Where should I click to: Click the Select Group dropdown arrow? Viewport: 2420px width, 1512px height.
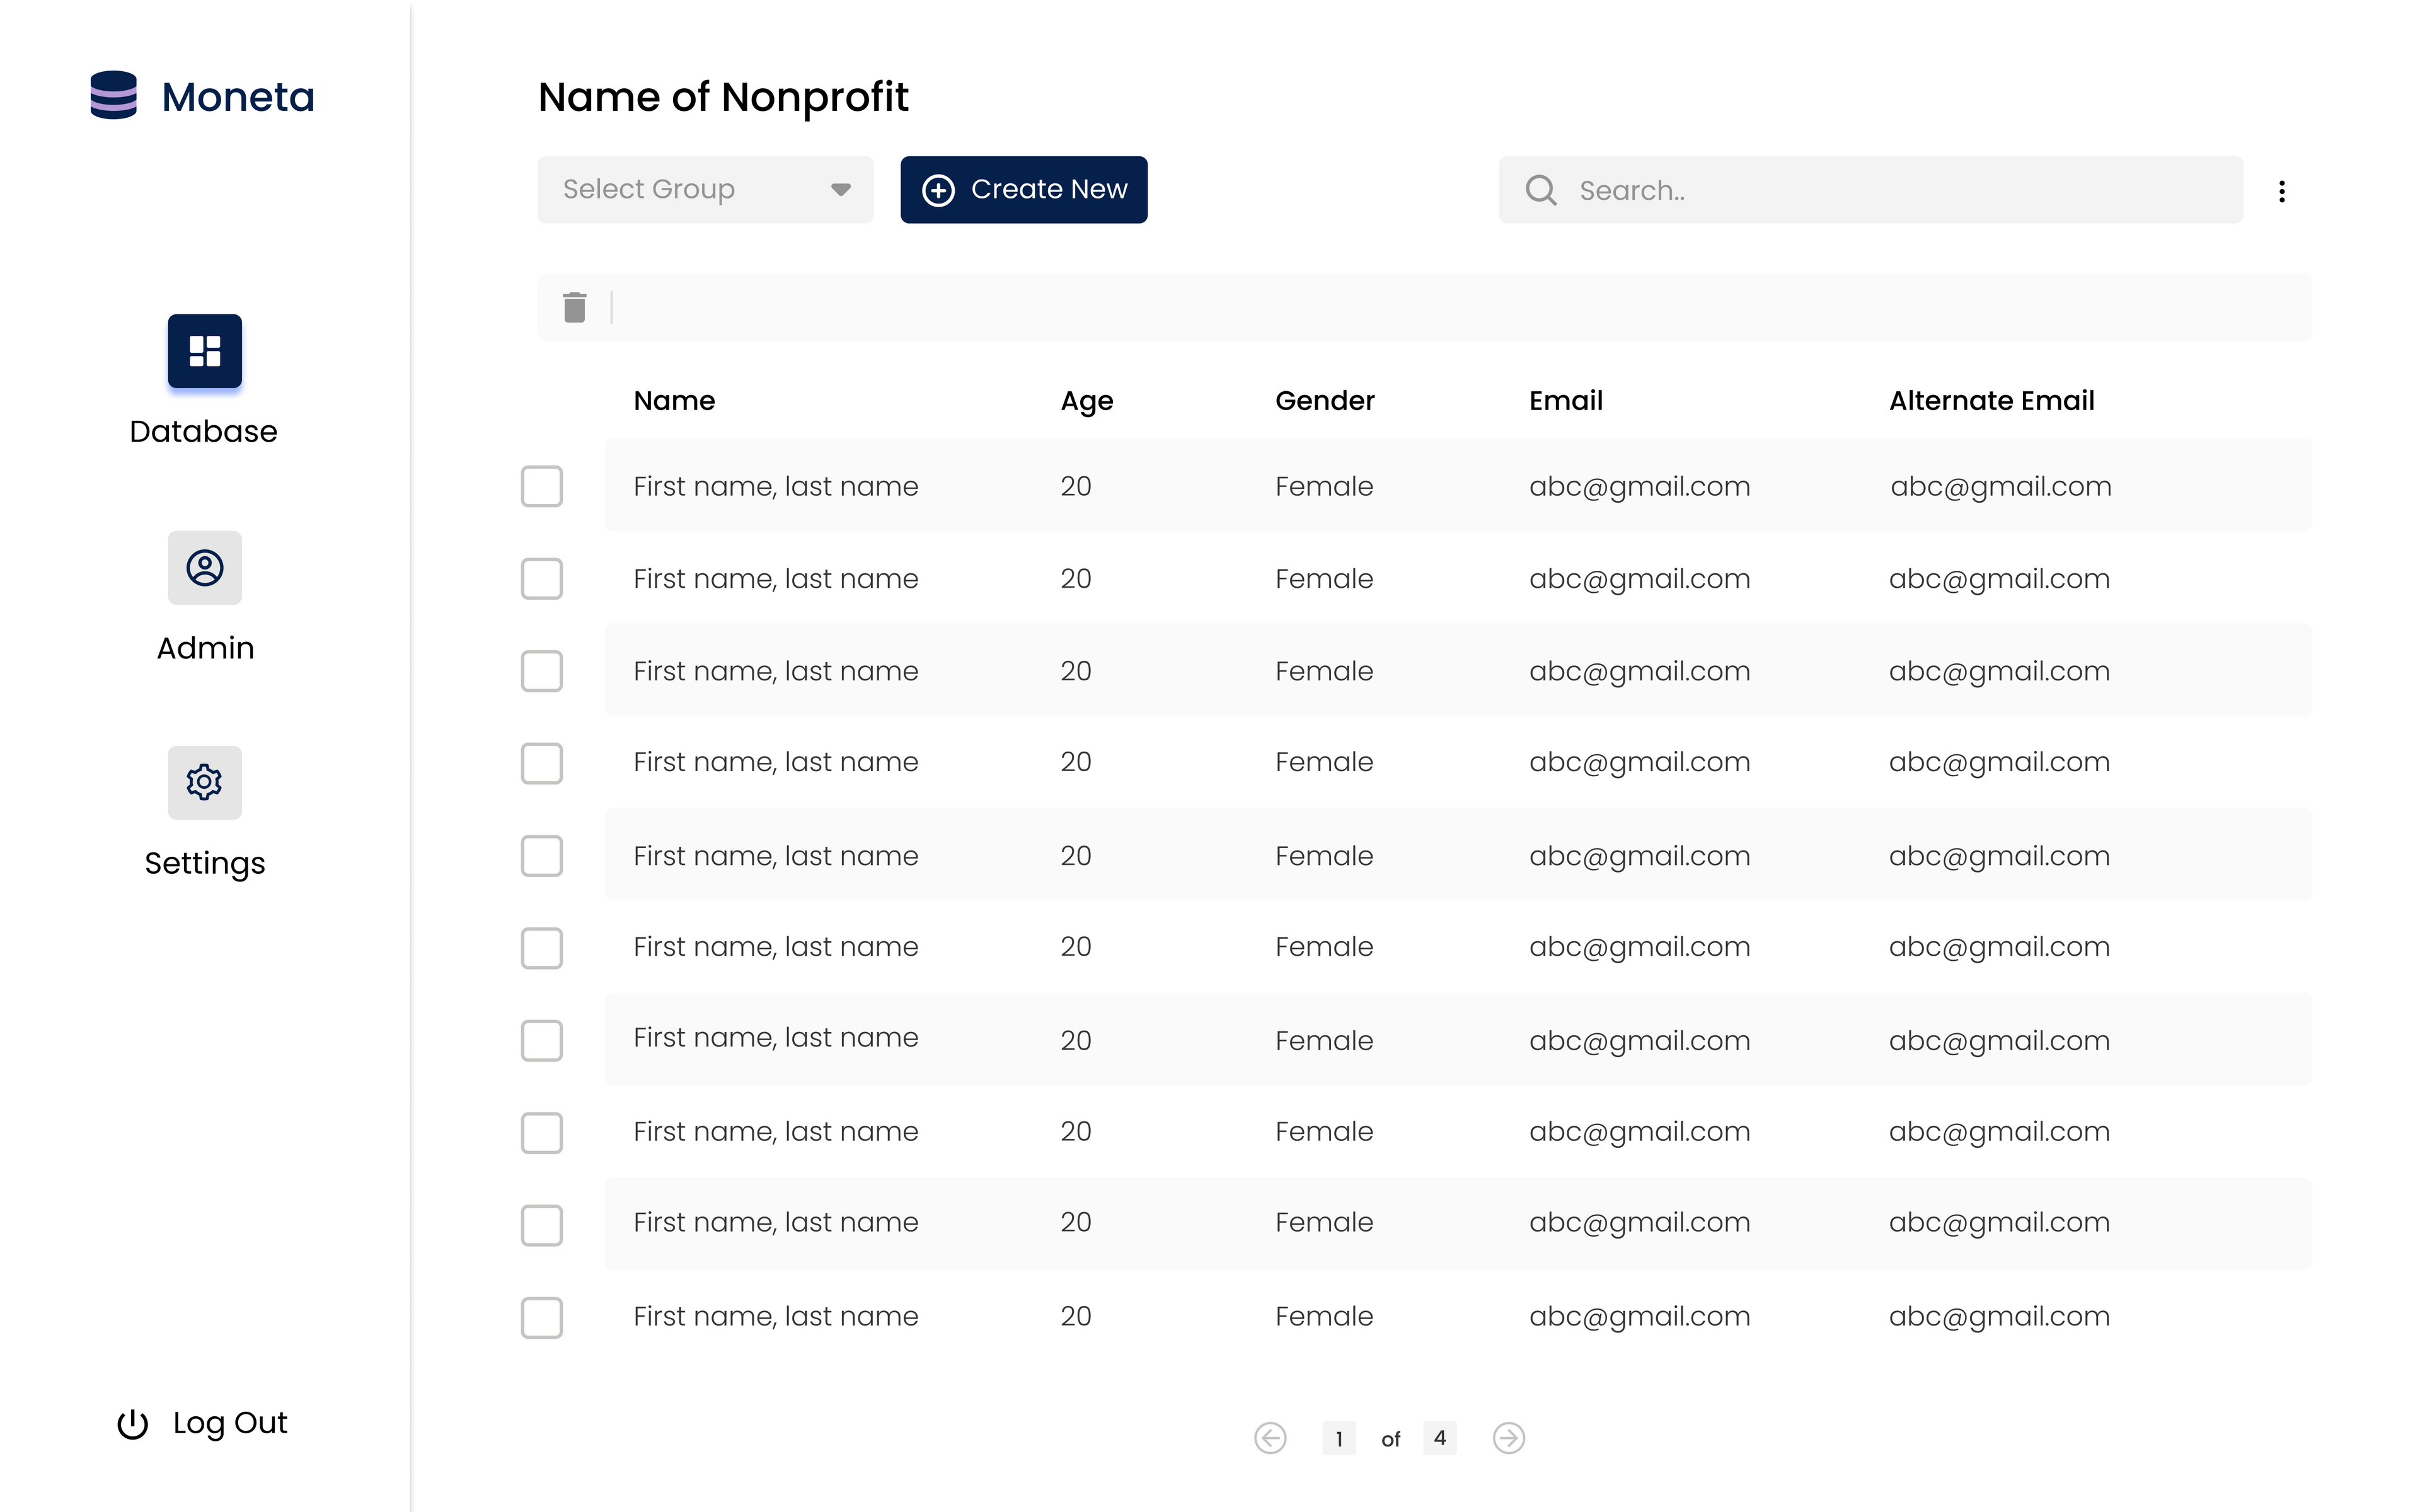click(x=841, y=190)
